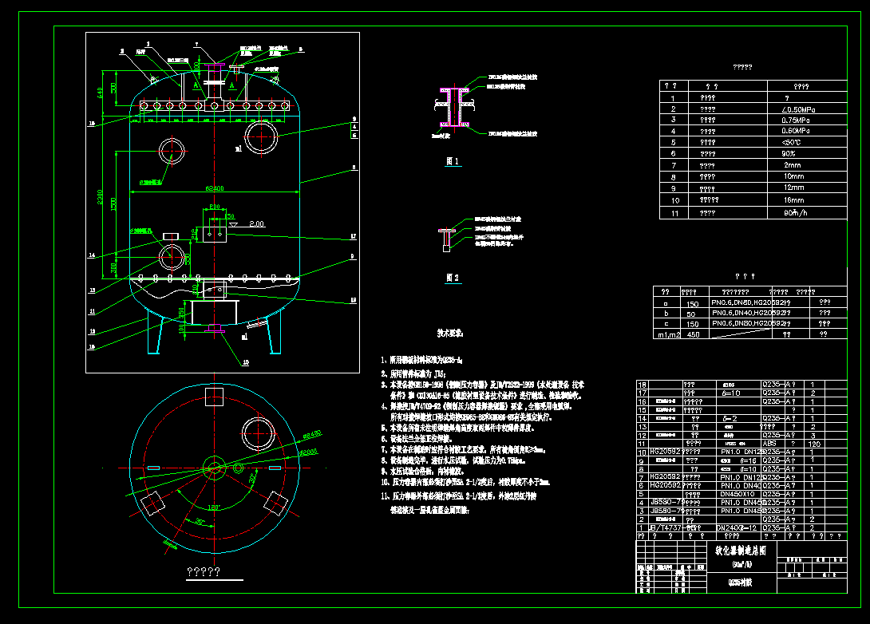Click the '120' quantity in parts row 11

(814, 444)
